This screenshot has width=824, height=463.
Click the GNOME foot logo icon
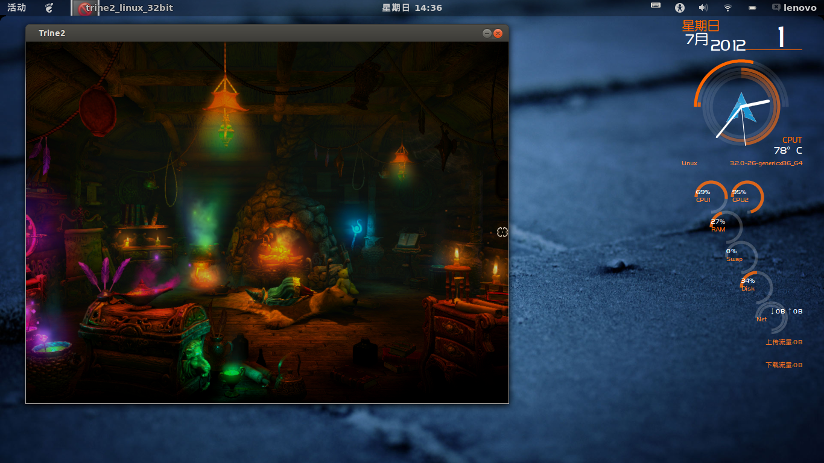[49, 8]
